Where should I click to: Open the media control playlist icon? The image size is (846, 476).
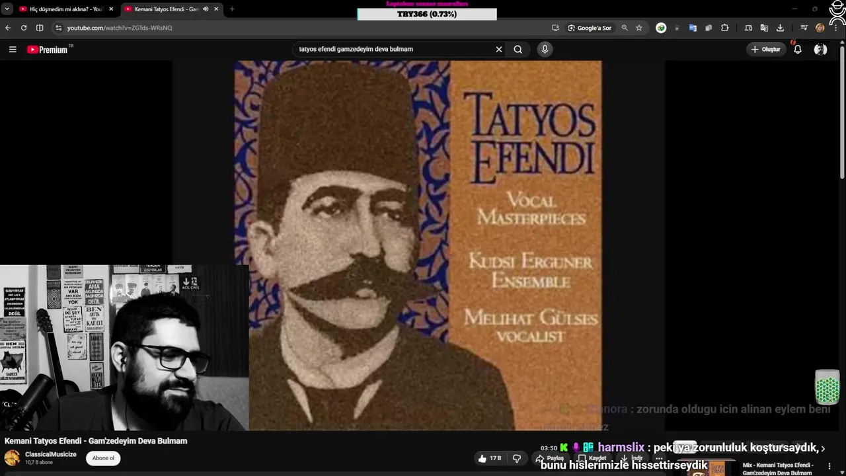[x=804, y=28]
